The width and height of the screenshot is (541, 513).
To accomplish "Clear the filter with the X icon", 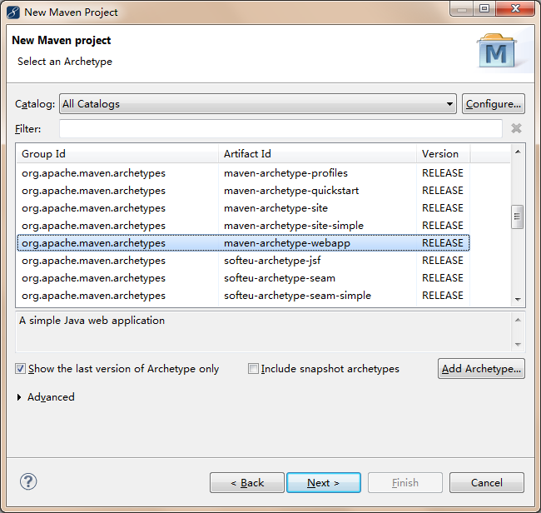I will (516, 128).
